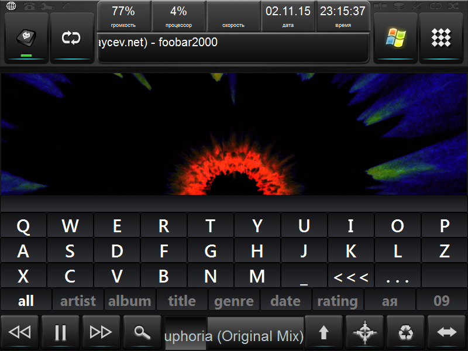Open the Windows logo button
Screen dimensions: 468x351
(395, 38)
